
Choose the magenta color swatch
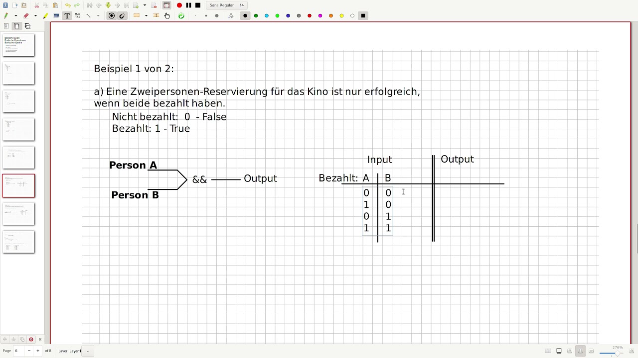click(x=320, y=16)
